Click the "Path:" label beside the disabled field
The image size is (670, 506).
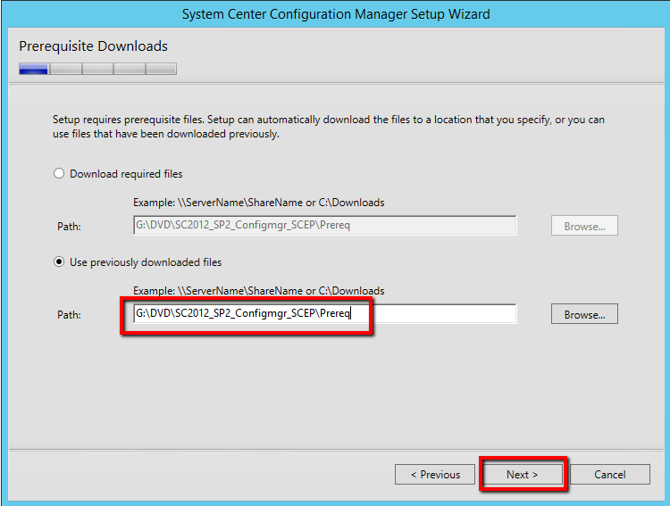[69, 227]
